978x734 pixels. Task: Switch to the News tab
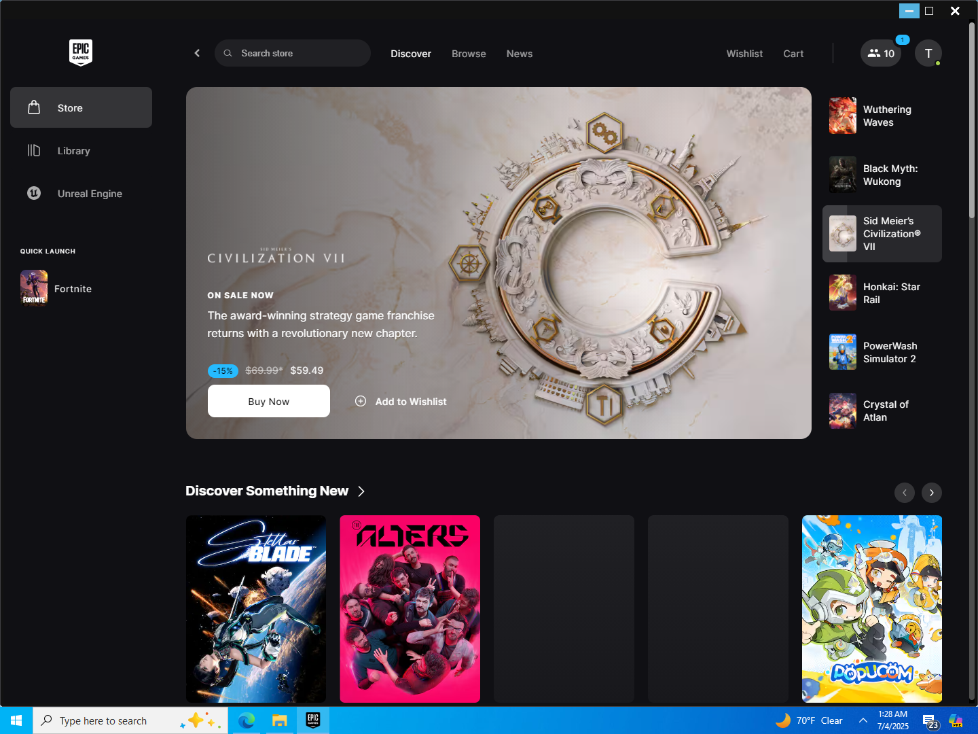point(520,54)
